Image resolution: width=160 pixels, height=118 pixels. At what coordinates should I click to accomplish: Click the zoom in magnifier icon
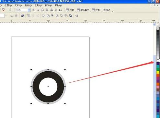pyautogui.click(x=34, y=10)
